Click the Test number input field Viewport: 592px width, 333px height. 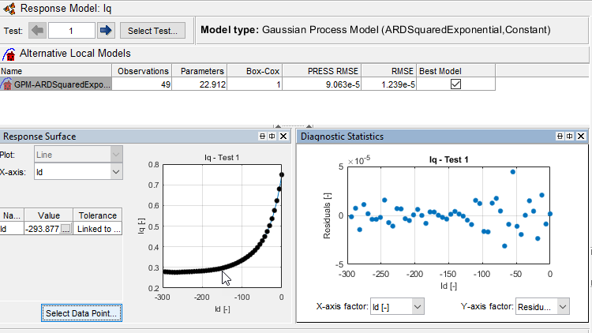point(71,31)
